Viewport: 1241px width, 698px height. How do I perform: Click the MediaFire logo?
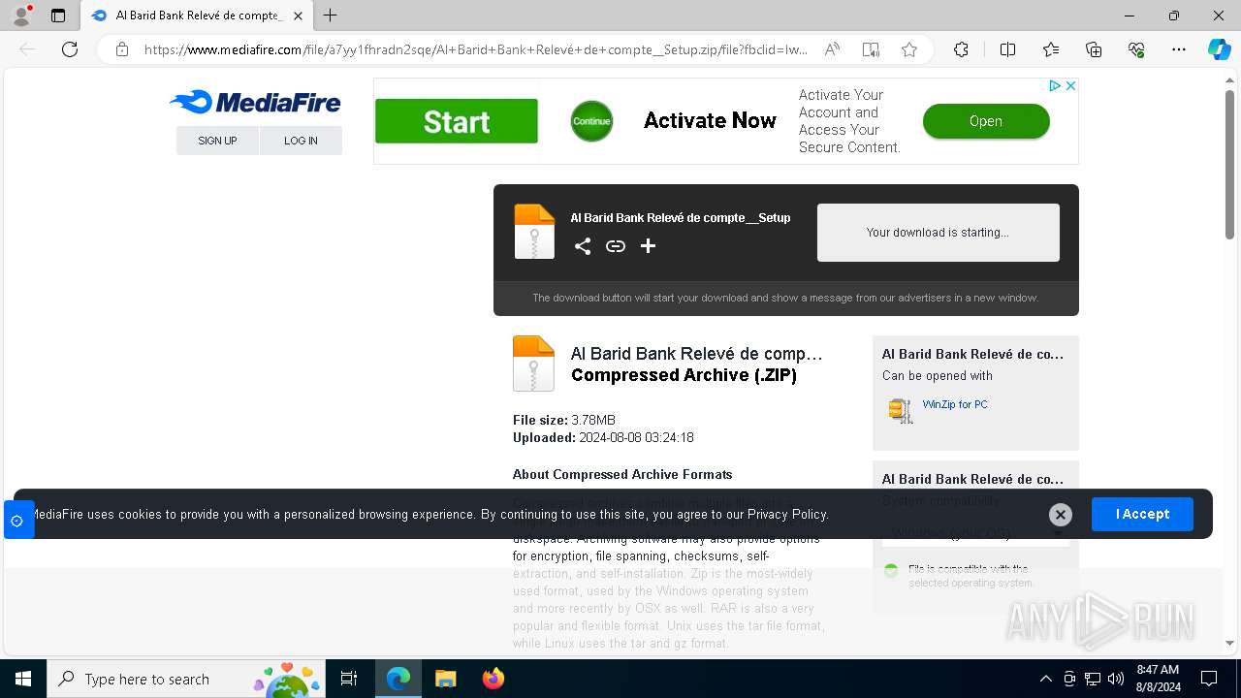255,102
